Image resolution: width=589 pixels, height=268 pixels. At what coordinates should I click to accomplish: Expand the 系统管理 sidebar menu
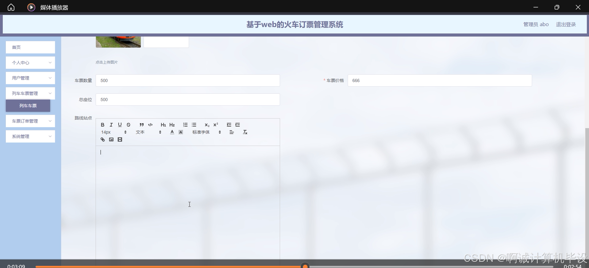coord(30,136)
